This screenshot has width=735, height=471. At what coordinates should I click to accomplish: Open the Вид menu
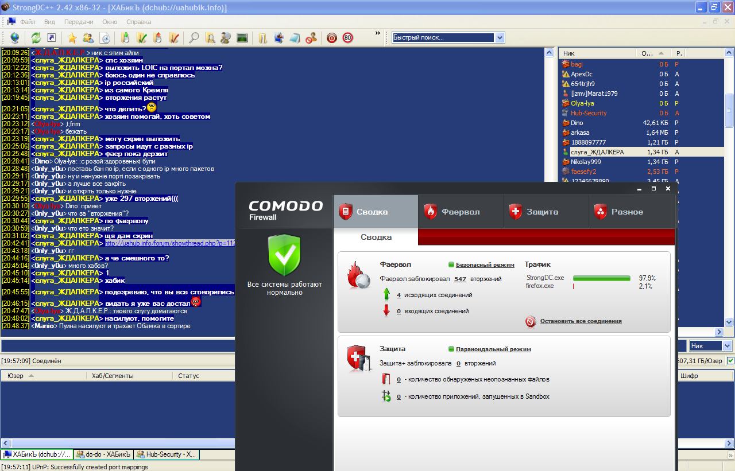coord(49,22)
